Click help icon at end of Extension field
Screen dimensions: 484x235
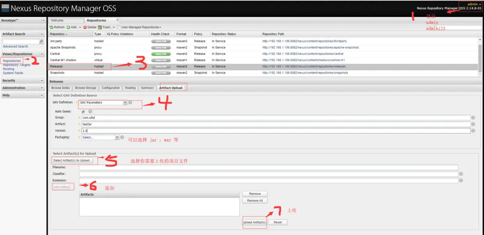pos(461,180)
